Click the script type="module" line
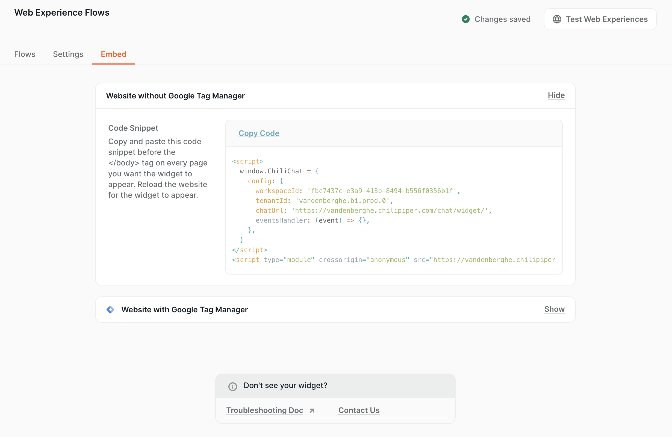Image resolution: width=672 pixels, height=437 pixels. coord(394,260)
